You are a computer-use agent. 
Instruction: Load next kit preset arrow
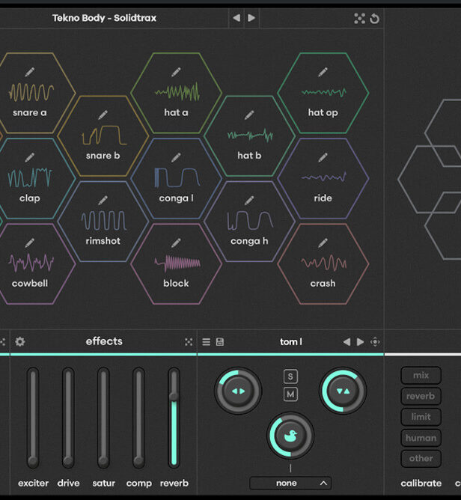tap(251, 18)
